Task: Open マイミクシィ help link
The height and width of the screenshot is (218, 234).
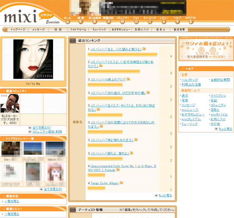Action: 218,96
